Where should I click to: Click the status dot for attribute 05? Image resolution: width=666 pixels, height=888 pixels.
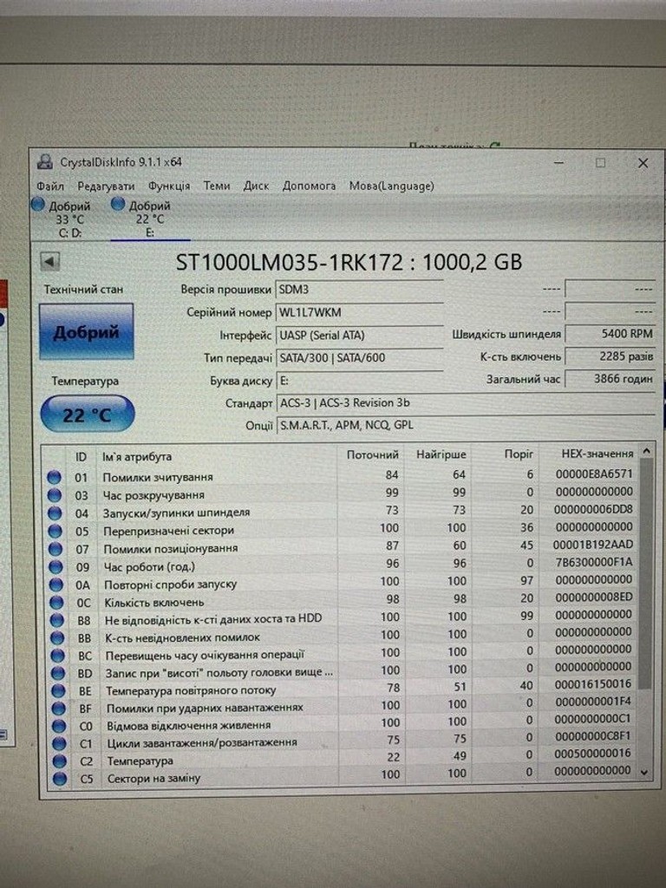click(x=55, y=532)
